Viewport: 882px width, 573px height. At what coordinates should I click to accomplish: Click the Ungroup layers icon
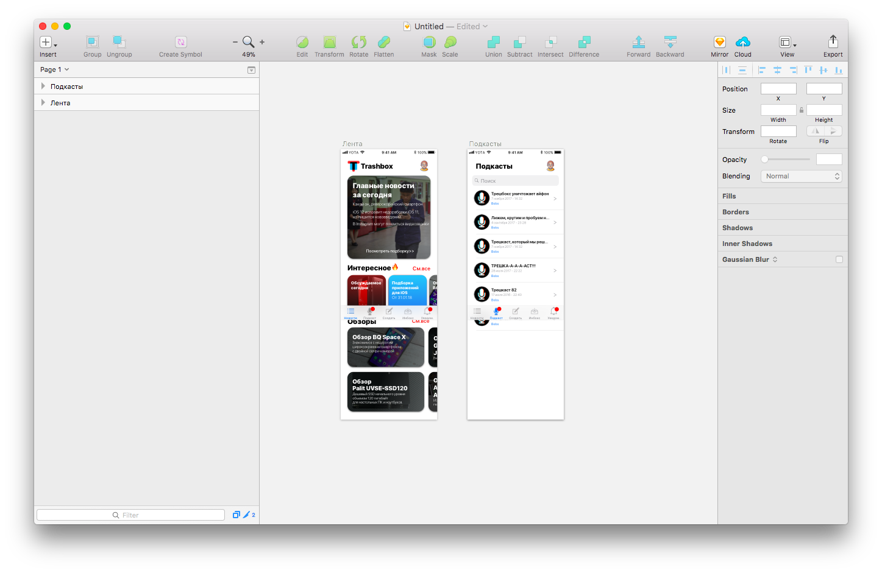(x=119, y=42)
